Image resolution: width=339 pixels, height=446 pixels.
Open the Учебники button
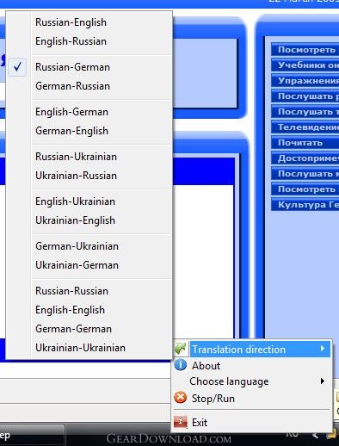click(305, 65)
